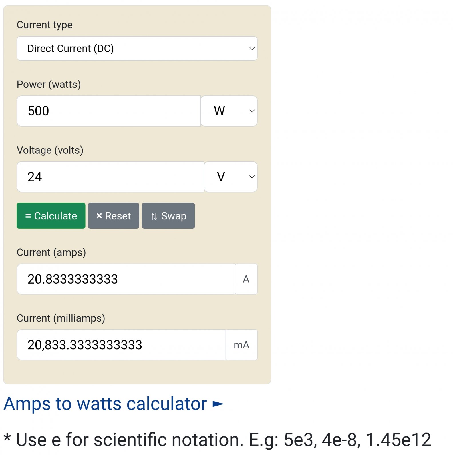This screenshot has width=453, height=457.
Task: Click the Power (watts) label
Action: (49, 84)
